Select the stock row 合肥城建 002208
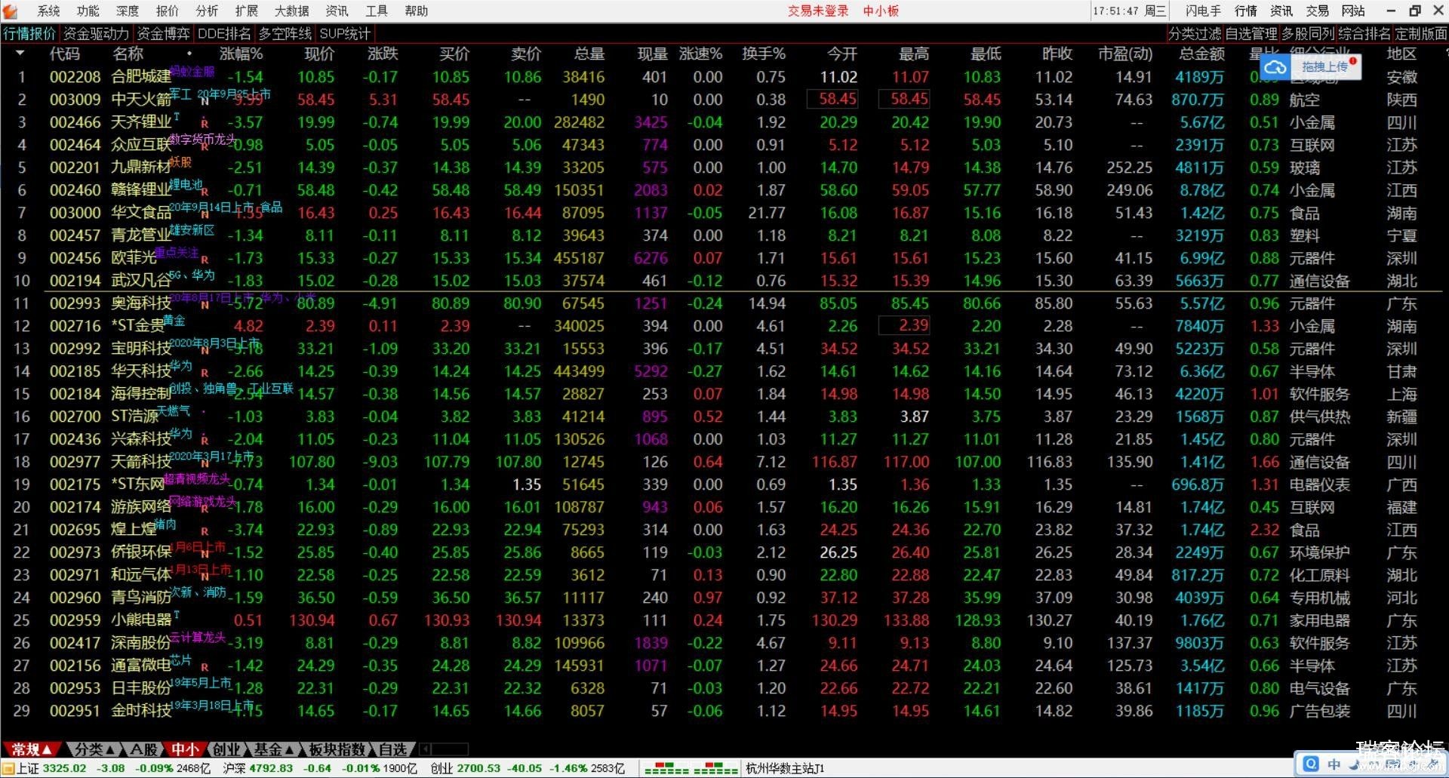Image resolution: width=1449 pixels, height=778 pixels. pyautogui.click(x=724, y=77)
